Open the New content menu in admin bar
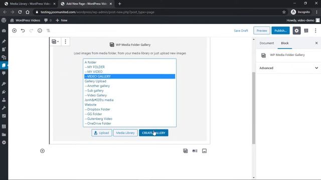 tap(62, 20)
